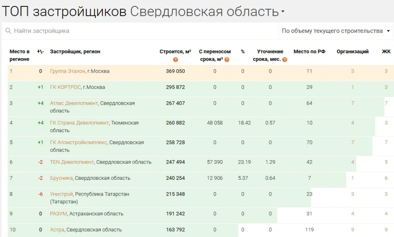
Task: Select the 163 792 value cell
Action: coord(176,230)
